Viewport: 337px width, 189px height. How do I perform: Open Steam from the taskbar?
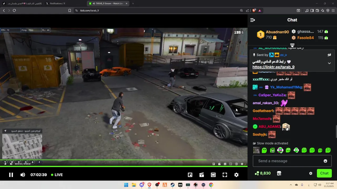click(173, 185)
